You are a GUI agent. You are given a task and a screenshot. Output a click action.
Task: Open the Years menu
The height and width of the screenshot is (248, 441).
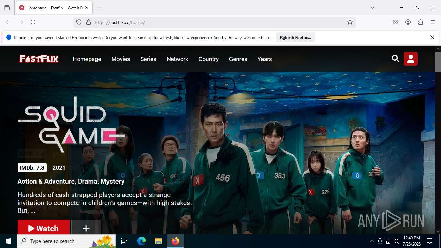[265, 59]
